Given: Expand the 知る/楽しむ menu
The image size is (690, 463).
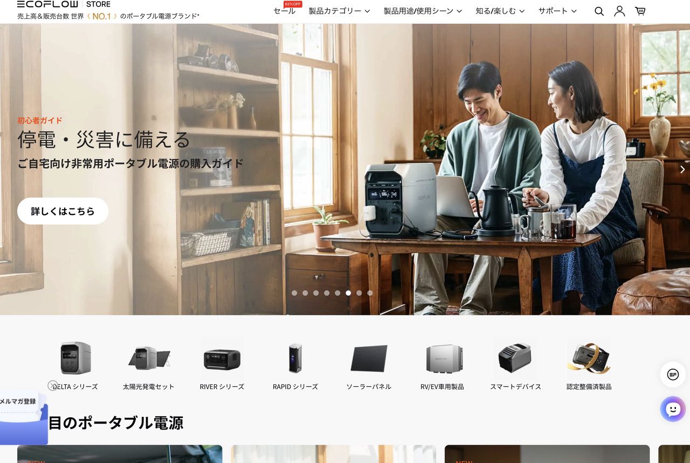Looking at the screenshot, I should coord(500,11).
